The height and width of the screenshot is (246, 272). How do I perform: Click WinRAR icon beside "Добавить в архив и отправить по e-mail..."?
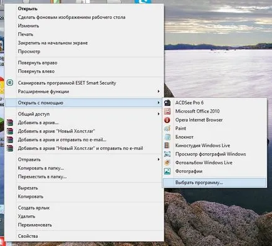click(10, 139)
